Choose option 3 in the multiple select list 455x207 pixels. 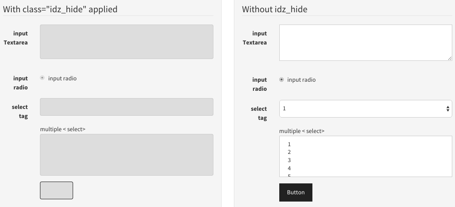pos(289,160)
